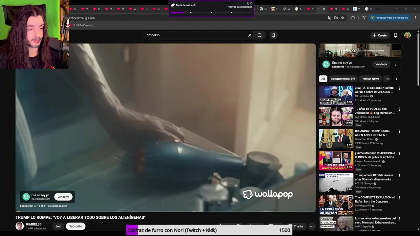
Task: Clear the YouTube search box text
Action: coord(250,35)
